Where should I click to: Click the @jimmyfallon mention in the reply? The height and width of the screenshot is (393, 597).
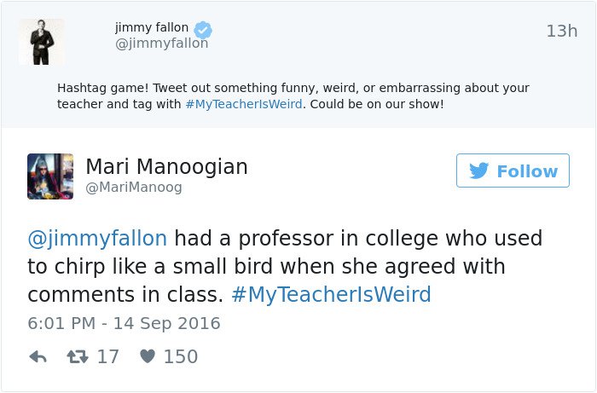click(x=97, y=238)
